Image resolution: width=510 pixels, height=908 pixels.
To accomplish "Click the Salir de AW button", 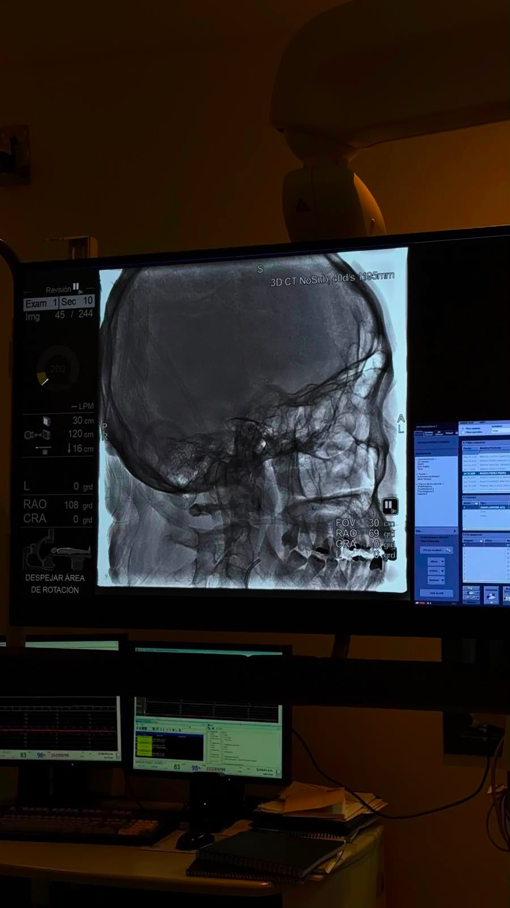I will 436,593.
